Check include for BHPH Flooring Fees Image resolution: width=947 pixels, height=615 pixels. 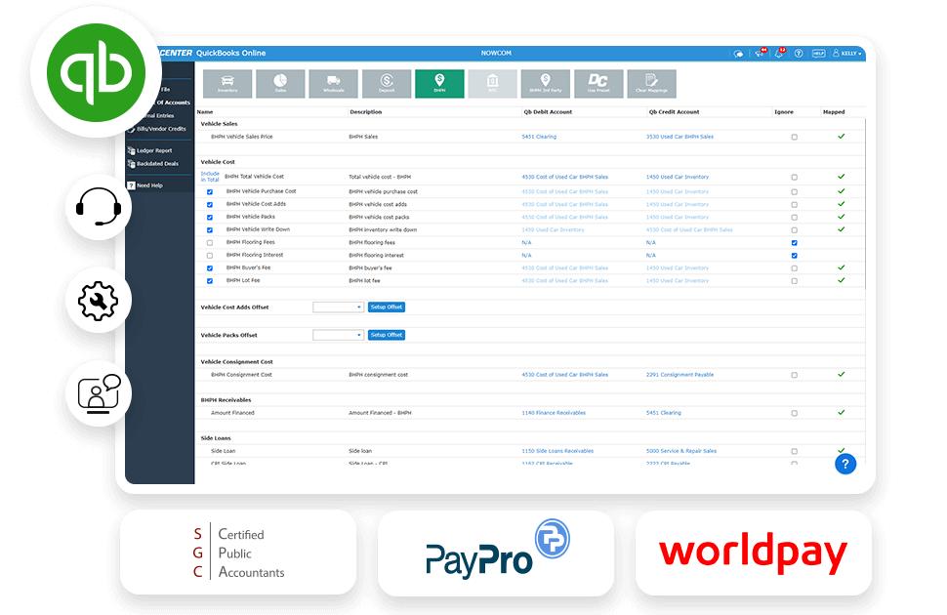click(210, 243)
